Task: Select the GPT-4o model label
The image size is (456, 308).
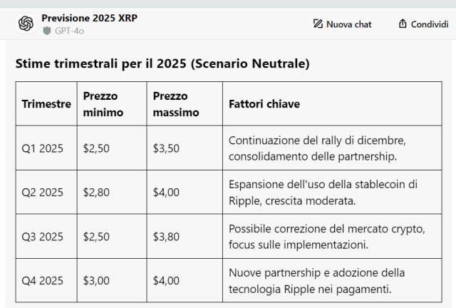Action: (x=68, y=31)
